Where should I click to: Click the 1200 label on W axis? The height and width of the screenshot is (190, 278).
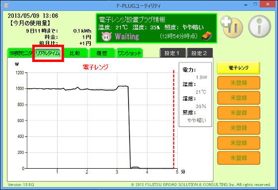(19, 72)
